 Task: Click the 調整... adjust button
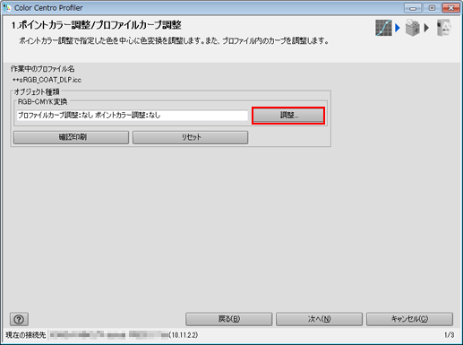(x=288, y=116)
